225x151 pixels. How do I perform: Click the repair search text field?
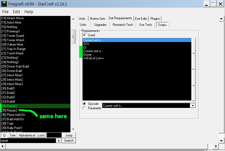28,141
